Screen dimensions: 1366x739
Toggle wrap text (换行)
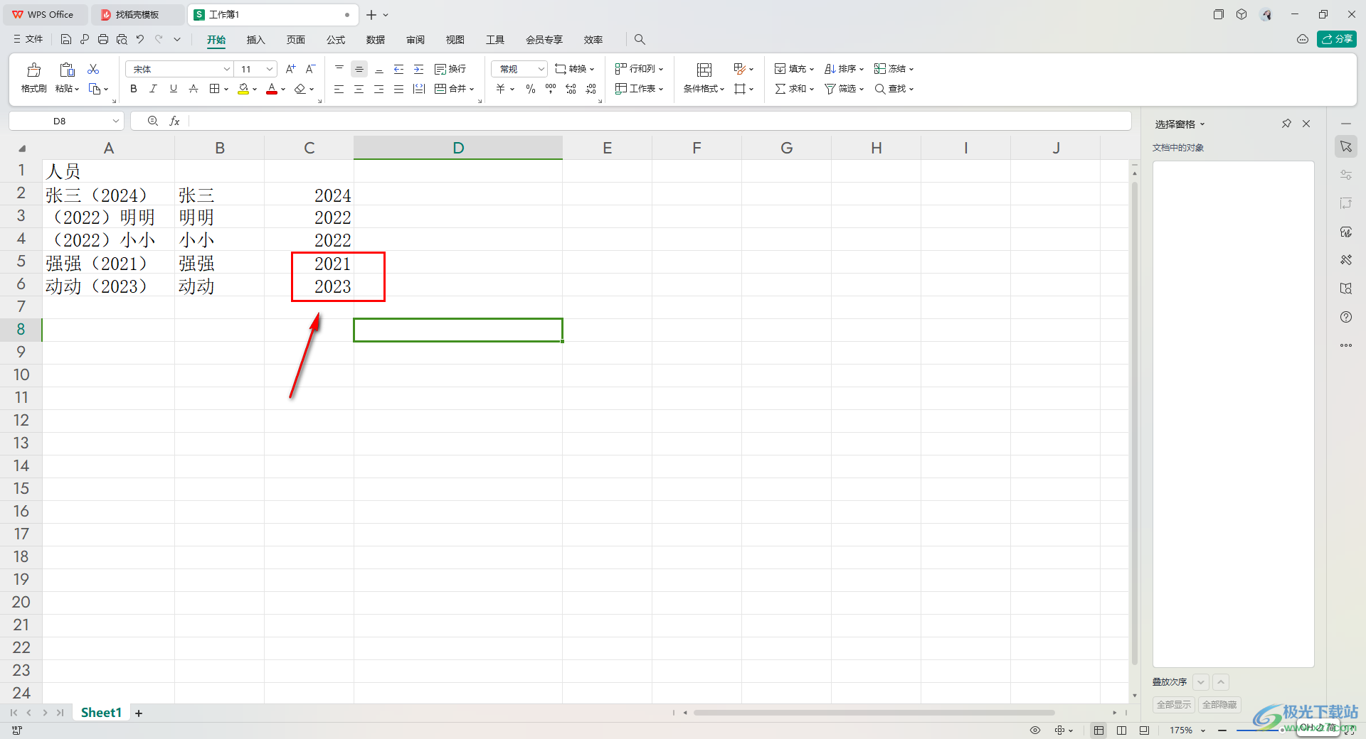[450, 69]
